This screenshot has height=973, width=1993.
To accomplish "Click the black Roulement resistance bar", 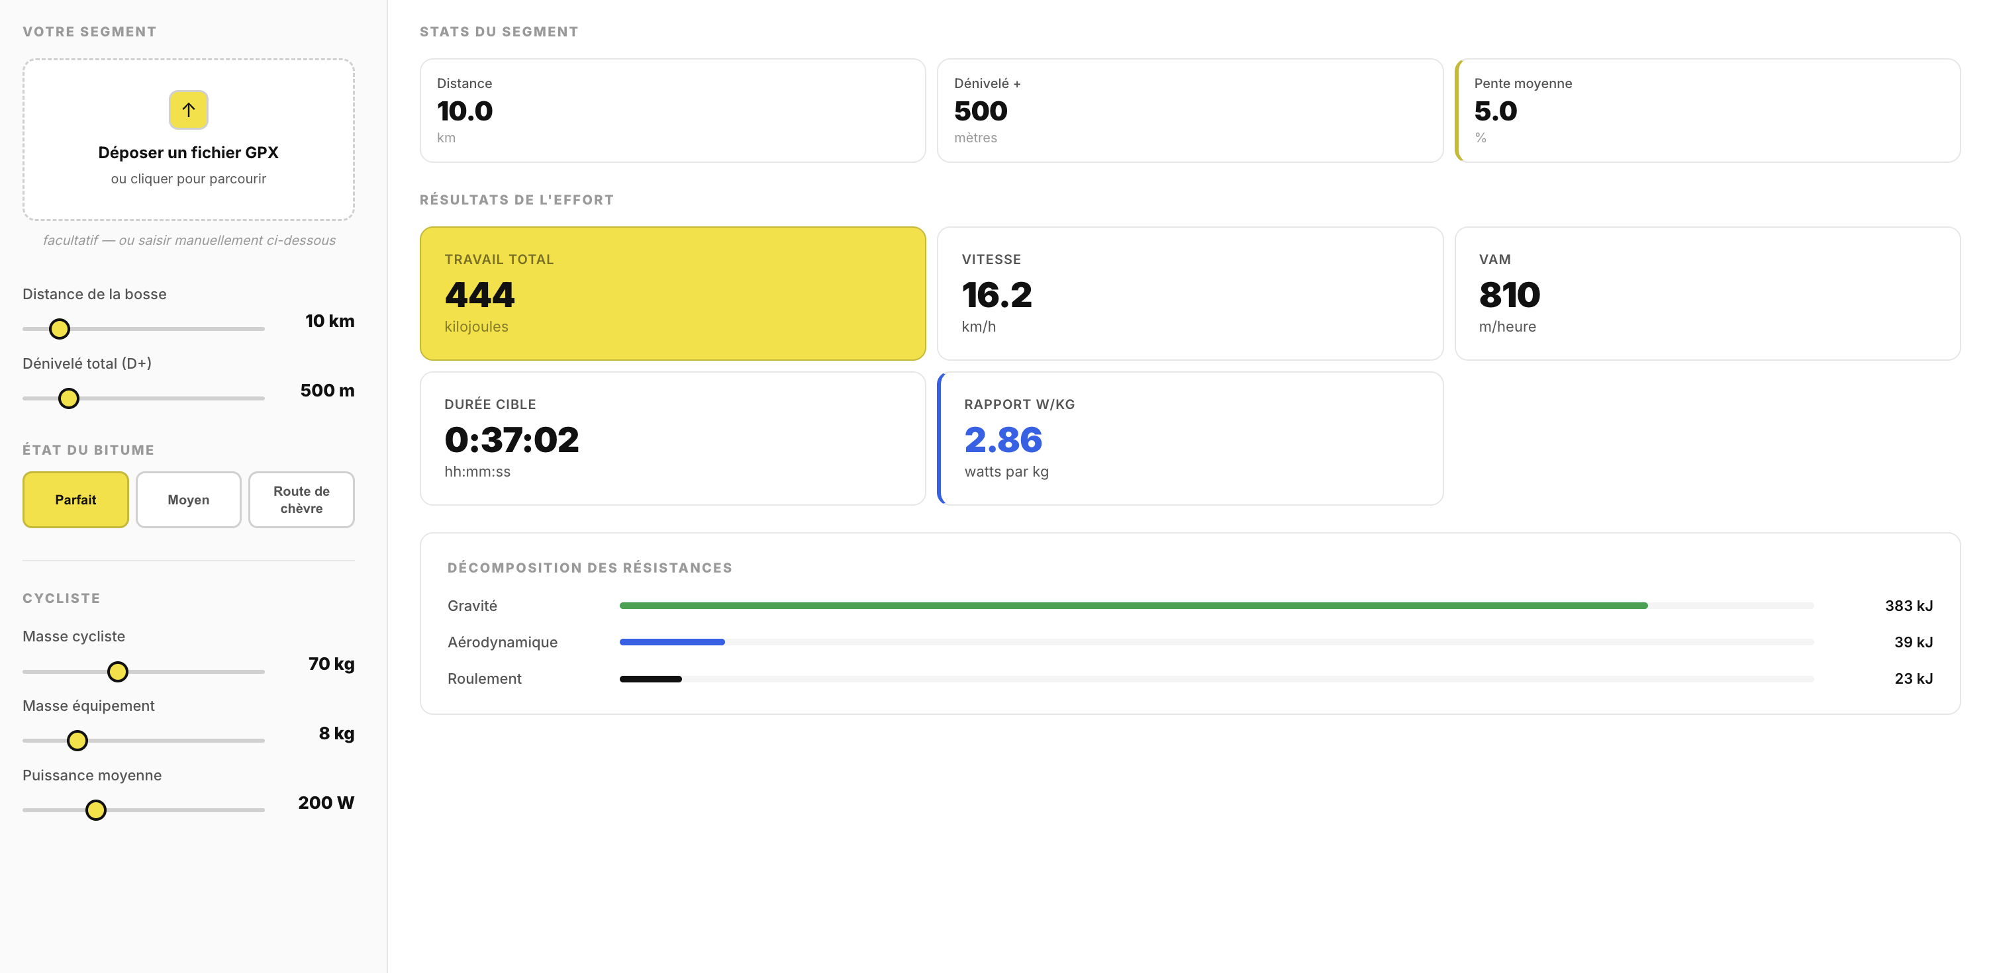I will click(x=650, y=678).
